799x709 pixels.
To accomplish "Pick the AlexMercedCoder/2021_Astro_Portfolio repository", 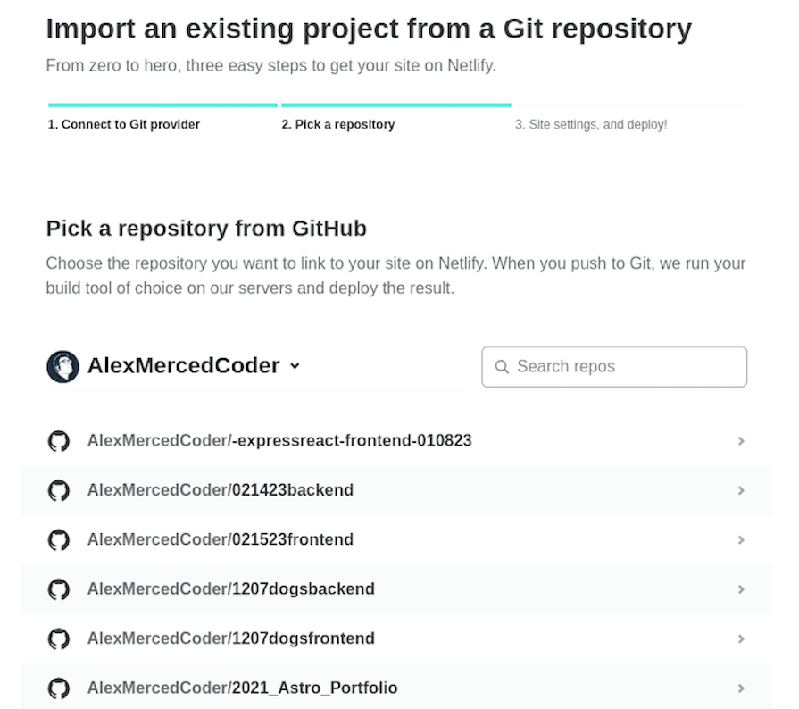I will tap(242, 688).
